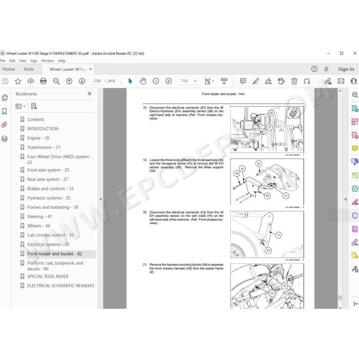Open the Layers panel icon

(x=4, y=139)
